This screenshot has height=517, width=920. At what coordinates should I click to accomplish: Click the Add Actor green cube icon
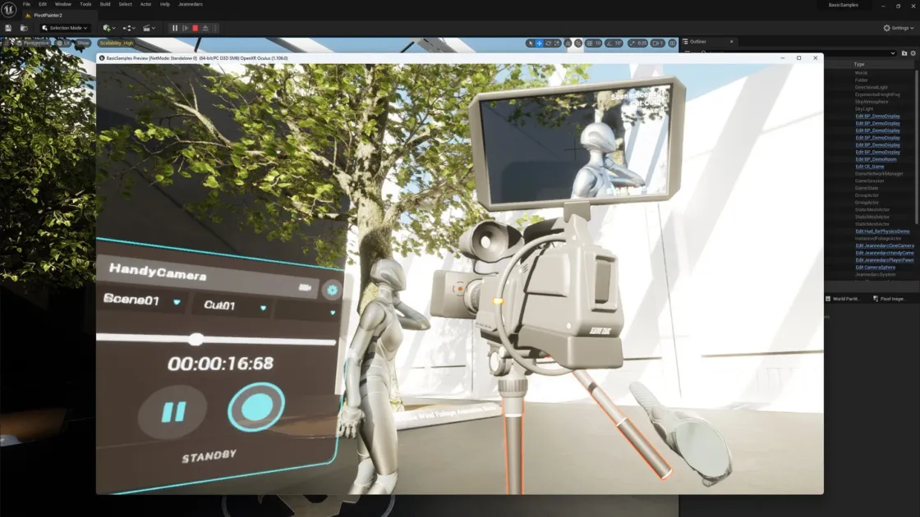[x=107, y=27]
